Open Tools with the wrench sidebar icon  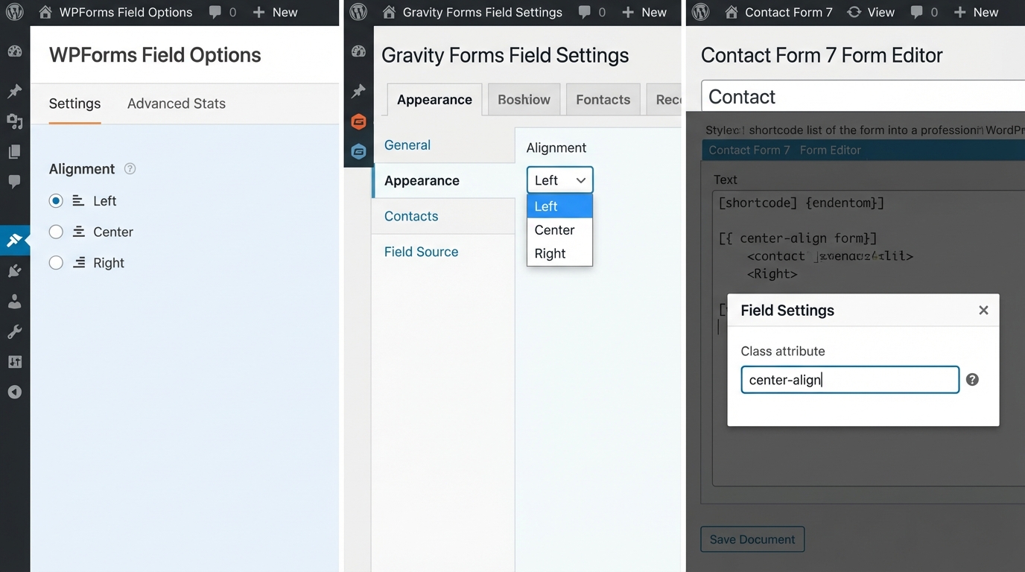[x=15, y=331]
